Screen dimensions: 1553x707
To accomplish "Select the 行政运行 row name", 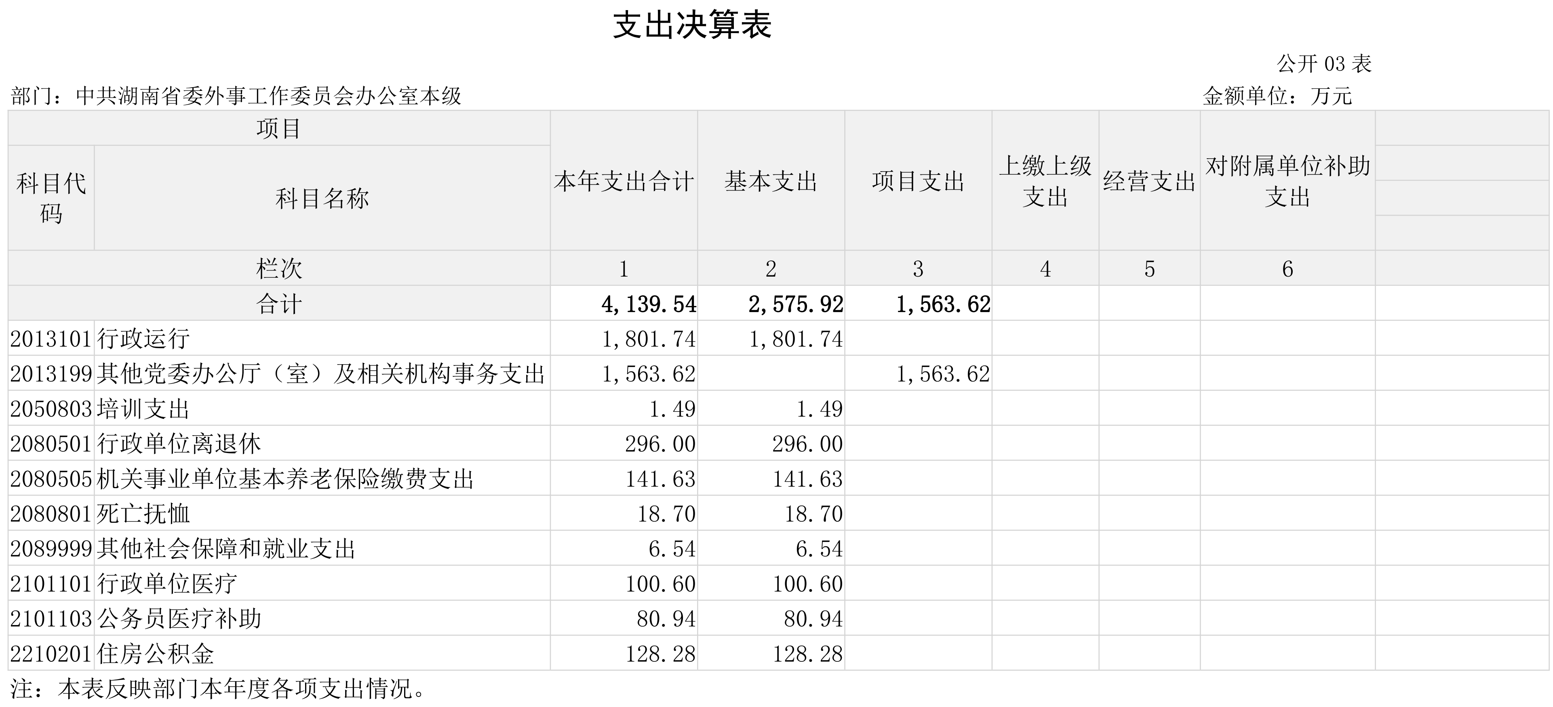I will click(143, 339).
